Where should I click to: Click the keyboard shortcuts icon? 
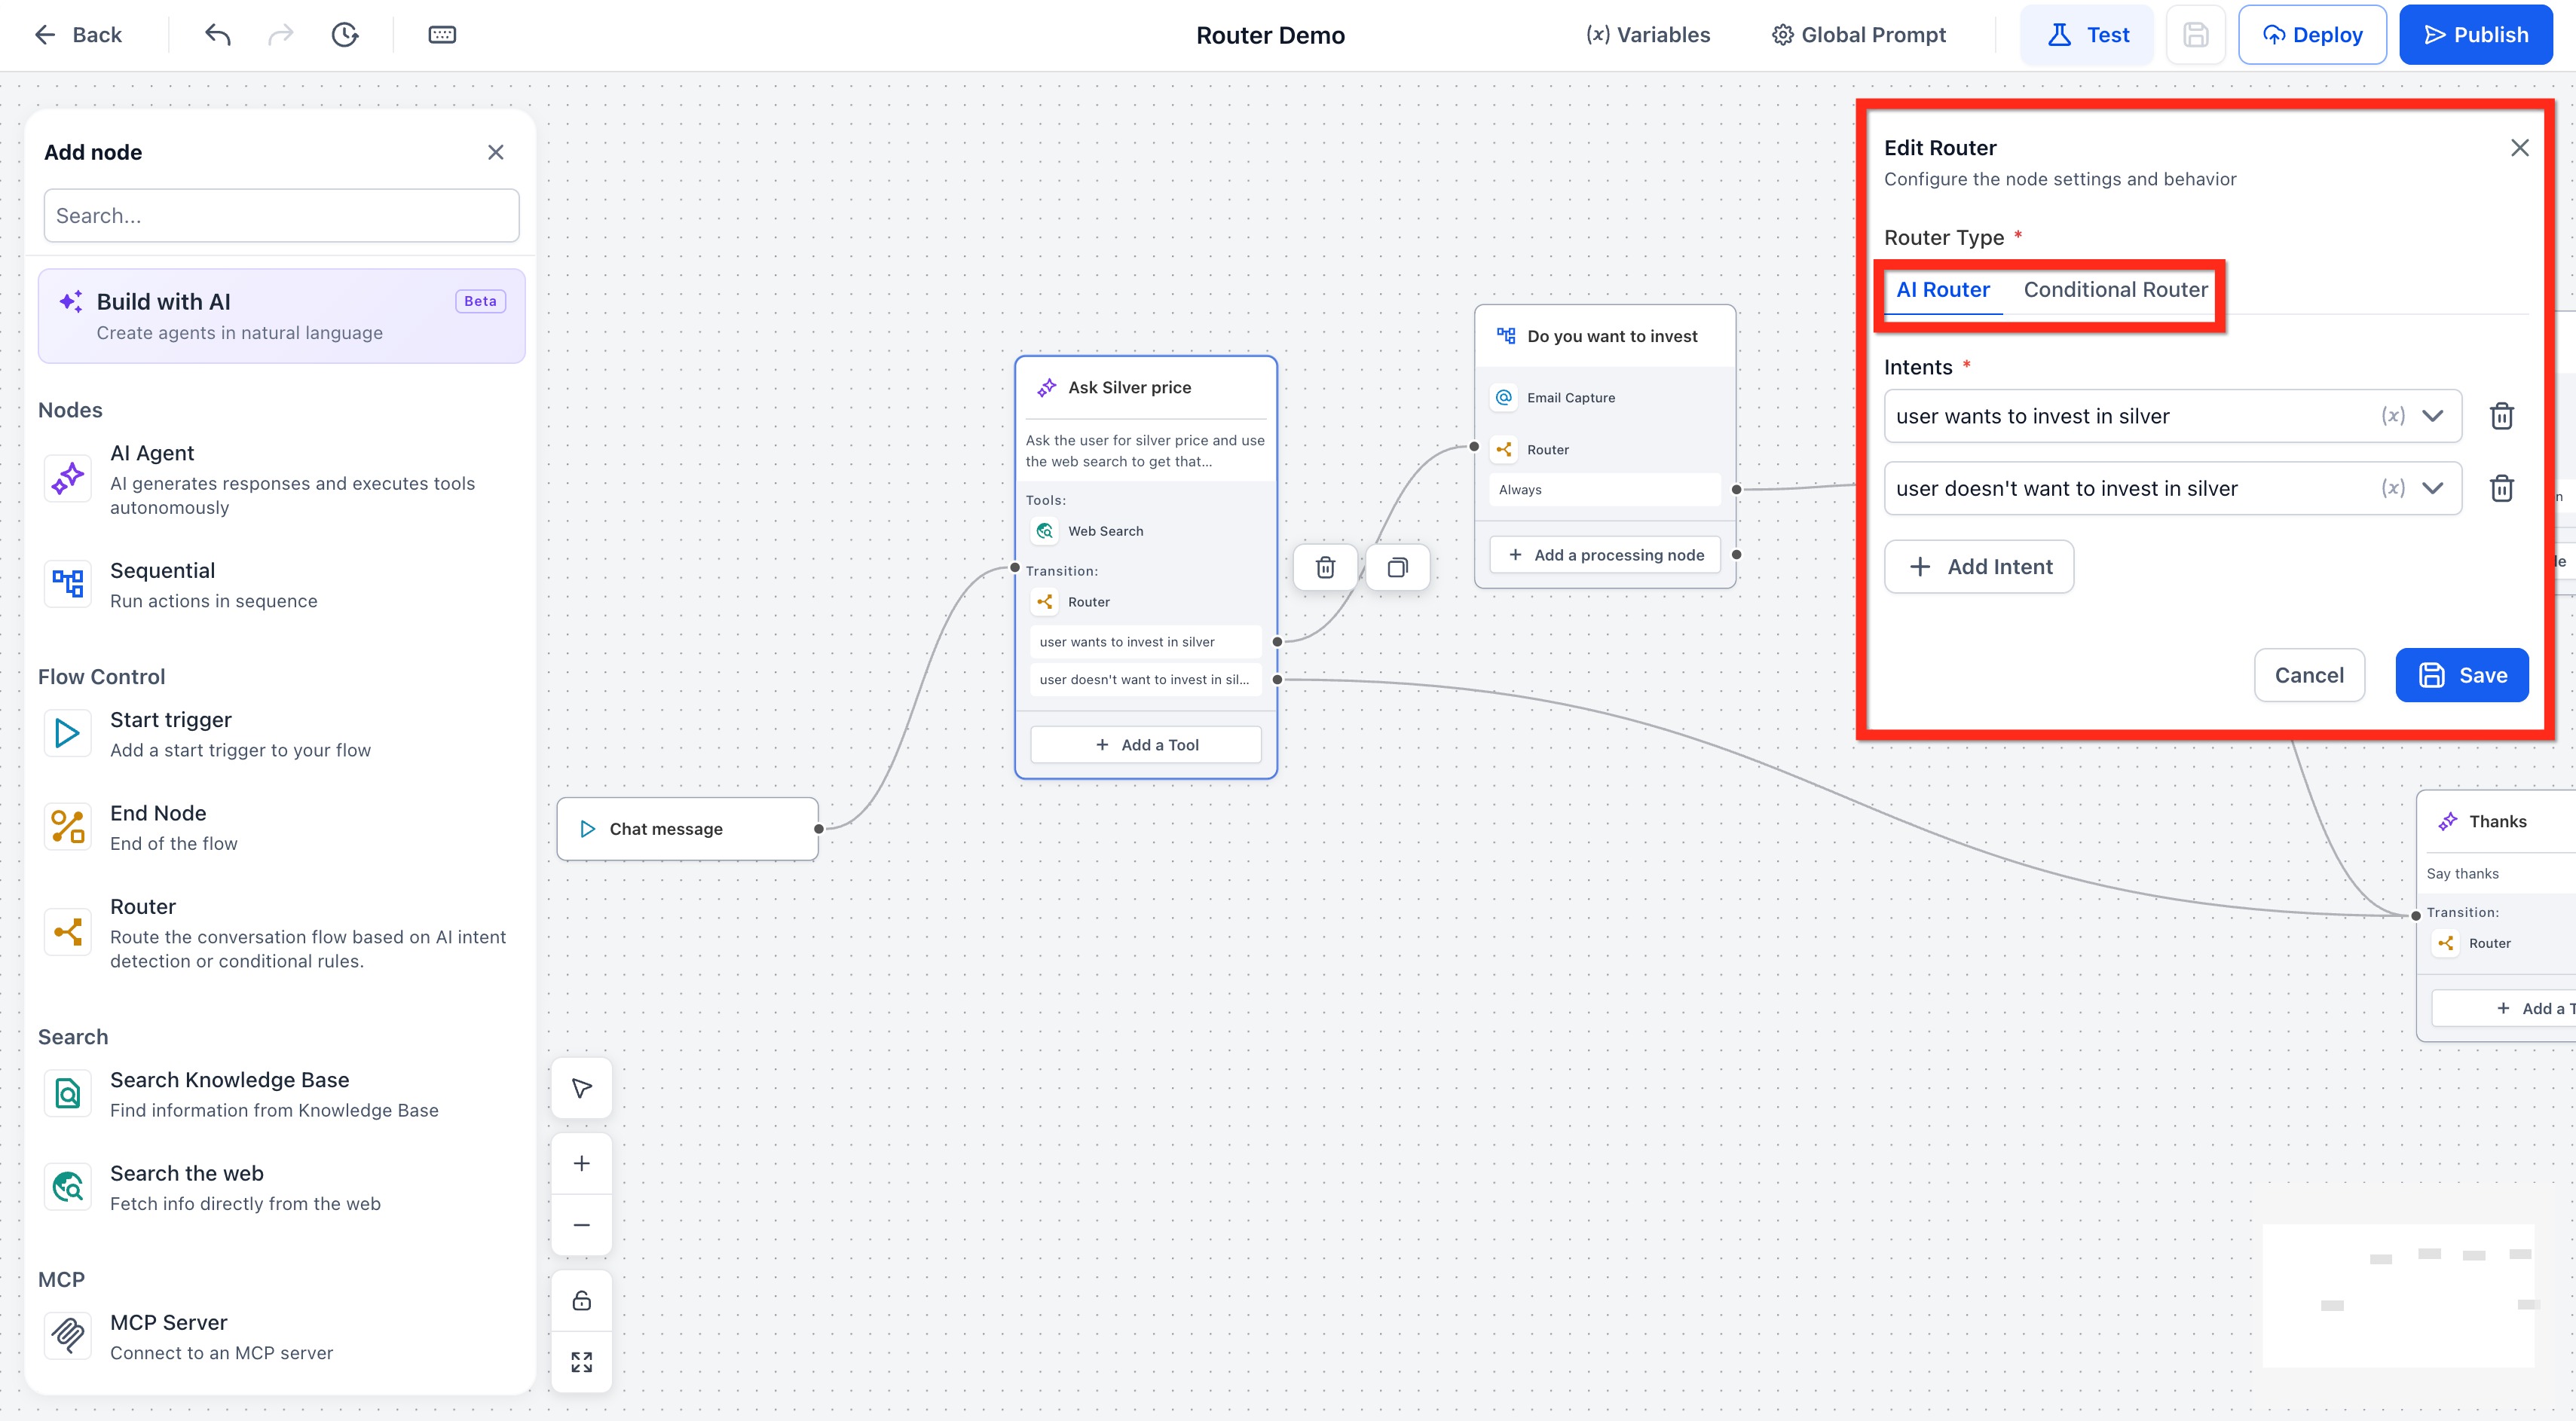[x=442, y=35]
